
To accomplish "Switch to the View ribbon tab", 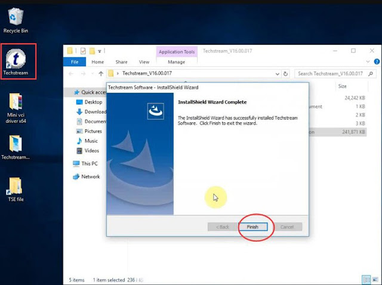I will (144, 62).
